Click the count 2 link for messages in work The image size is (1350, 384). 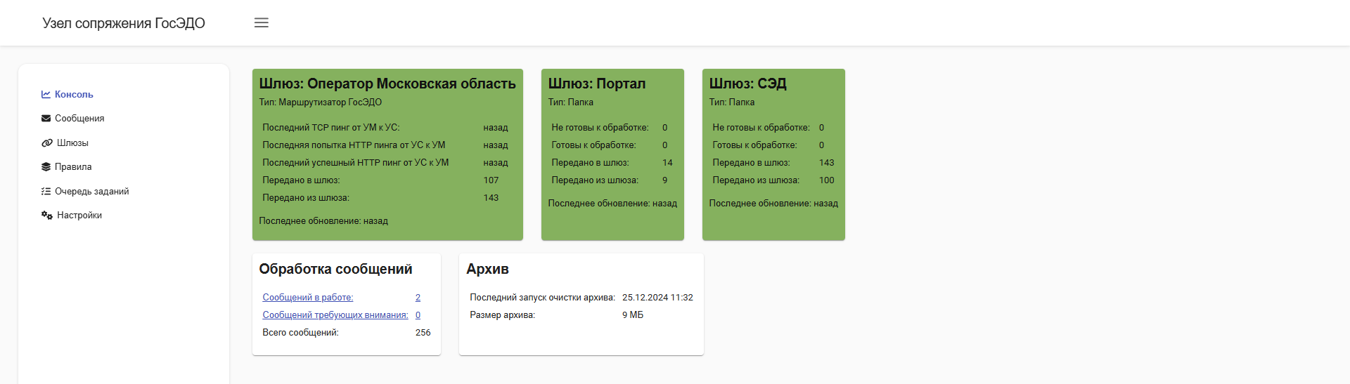418,297
